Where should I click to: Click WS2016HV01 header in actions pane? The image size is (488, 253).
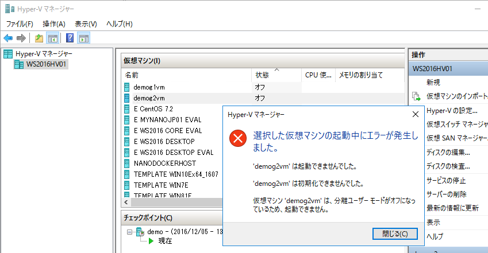coord(448,69)
